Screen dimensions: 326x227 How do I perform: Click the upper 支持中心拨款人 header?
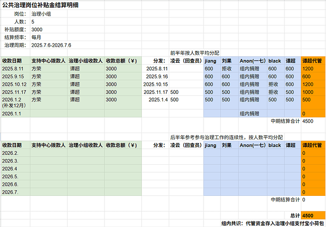pos(49,61)
